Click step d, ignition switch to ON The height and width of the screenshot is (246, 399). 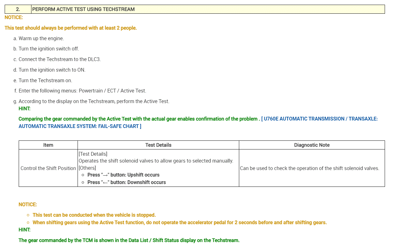pyautogui.click(x=52, y=70)
